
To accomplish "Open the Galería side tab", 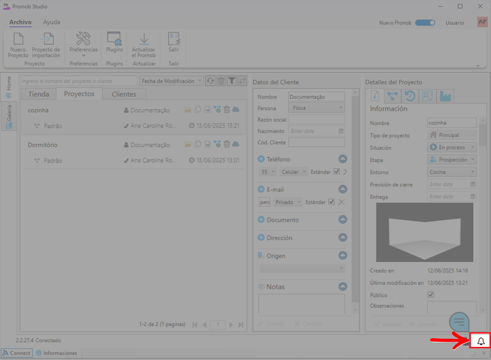I will click(x=9, y=117).
